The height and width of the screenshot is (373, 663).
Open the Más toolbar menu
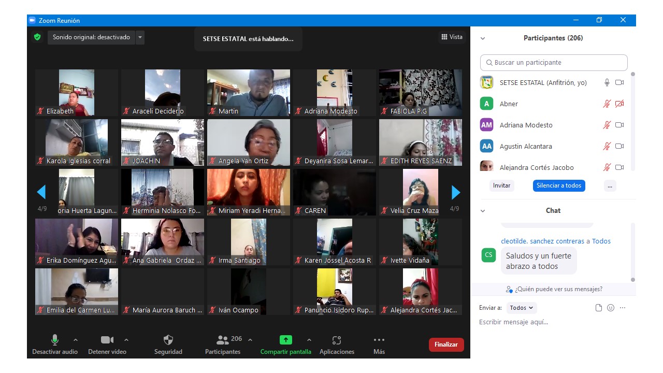coord(379,345)
